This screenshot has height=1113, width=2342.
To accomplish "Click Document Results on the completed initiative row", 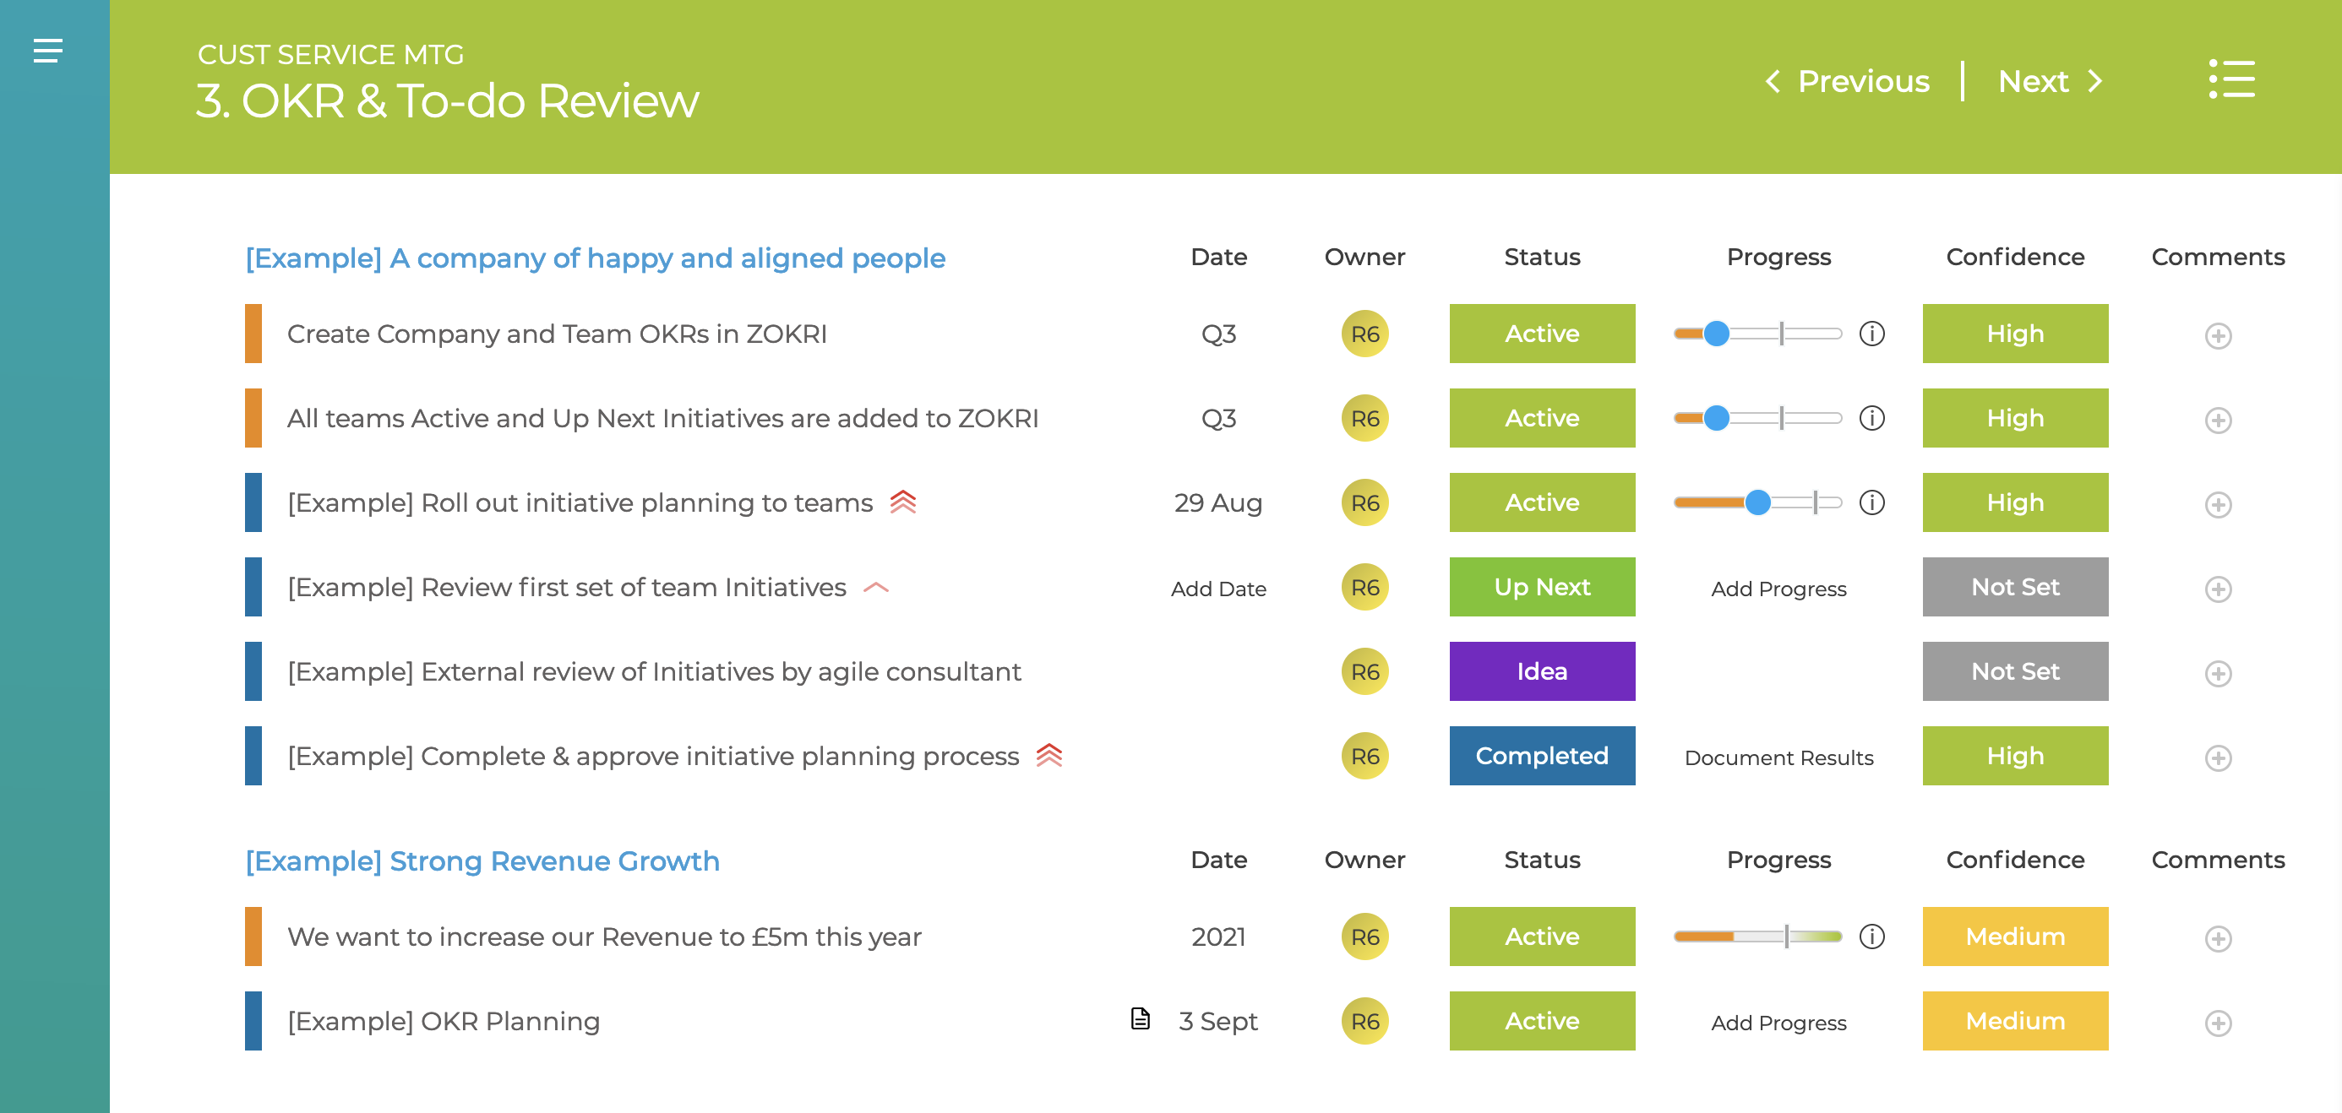I will pos(1778,757).
